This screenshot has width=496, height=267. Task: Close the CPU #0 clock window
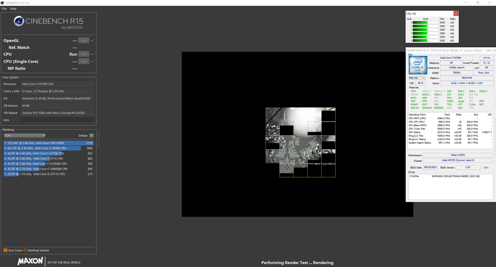pos(456,13)
